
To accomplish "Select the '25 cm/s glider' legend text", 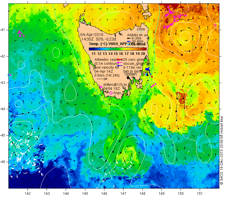I will point(134,60).
